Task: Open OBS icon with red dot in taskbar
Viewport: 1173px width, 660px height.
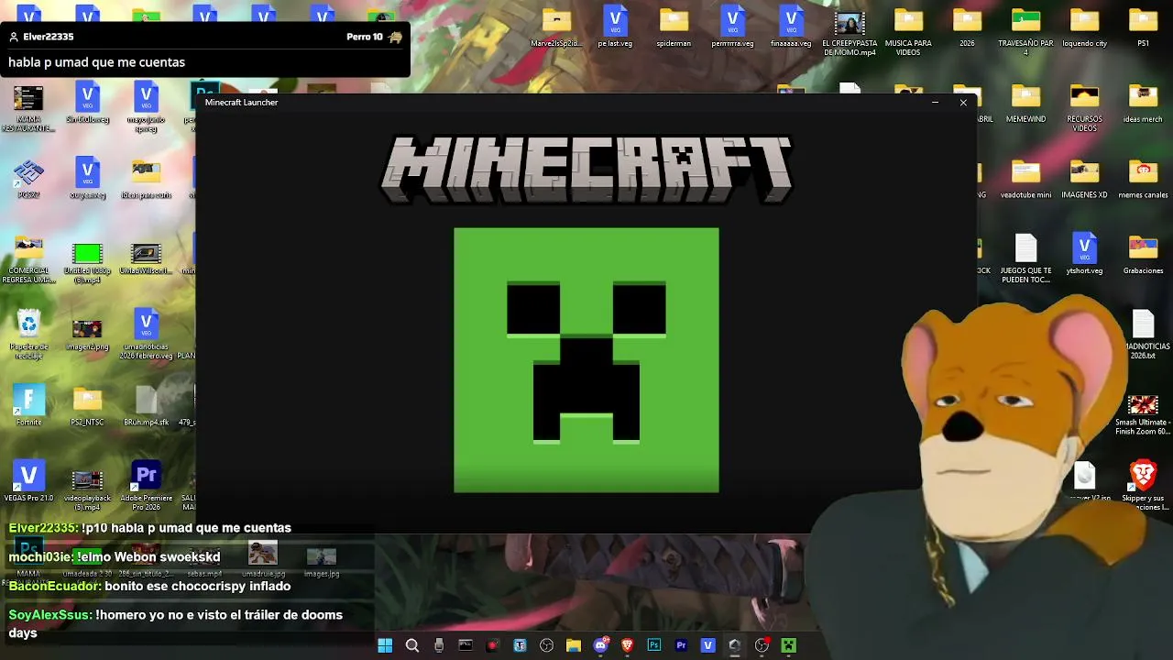Action: click(x=762, y=645)
